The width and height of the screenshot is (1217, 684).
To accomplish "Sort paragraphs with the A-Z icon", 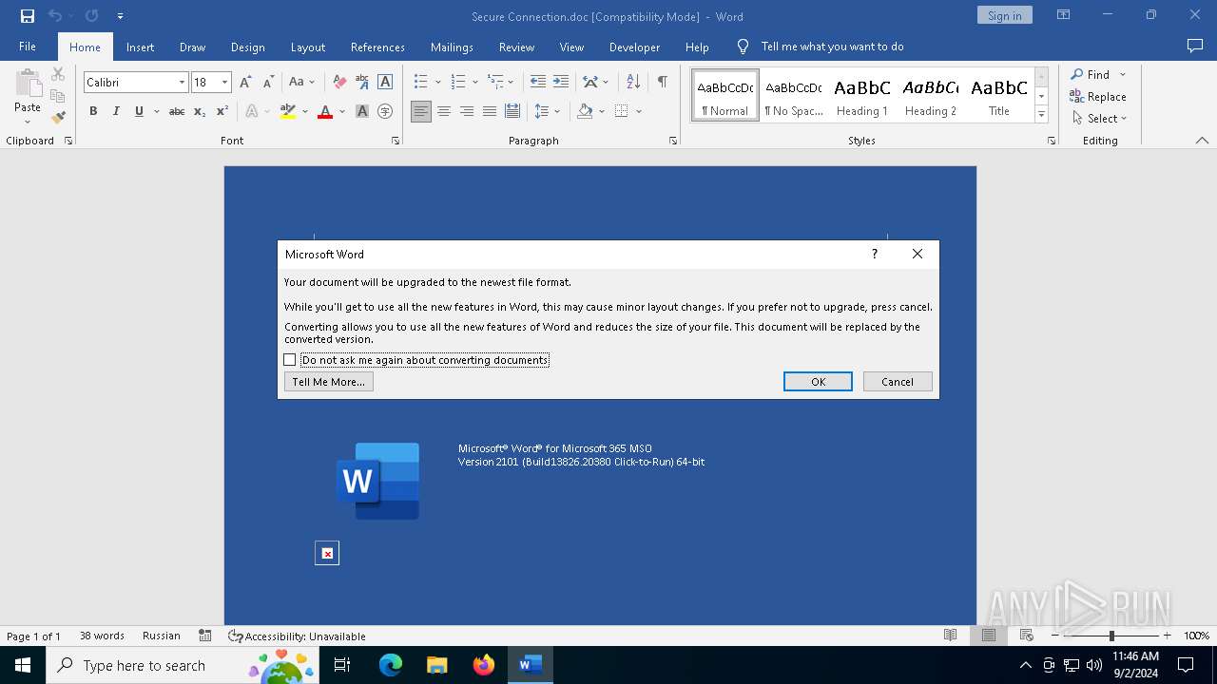I will coord(633,83).
